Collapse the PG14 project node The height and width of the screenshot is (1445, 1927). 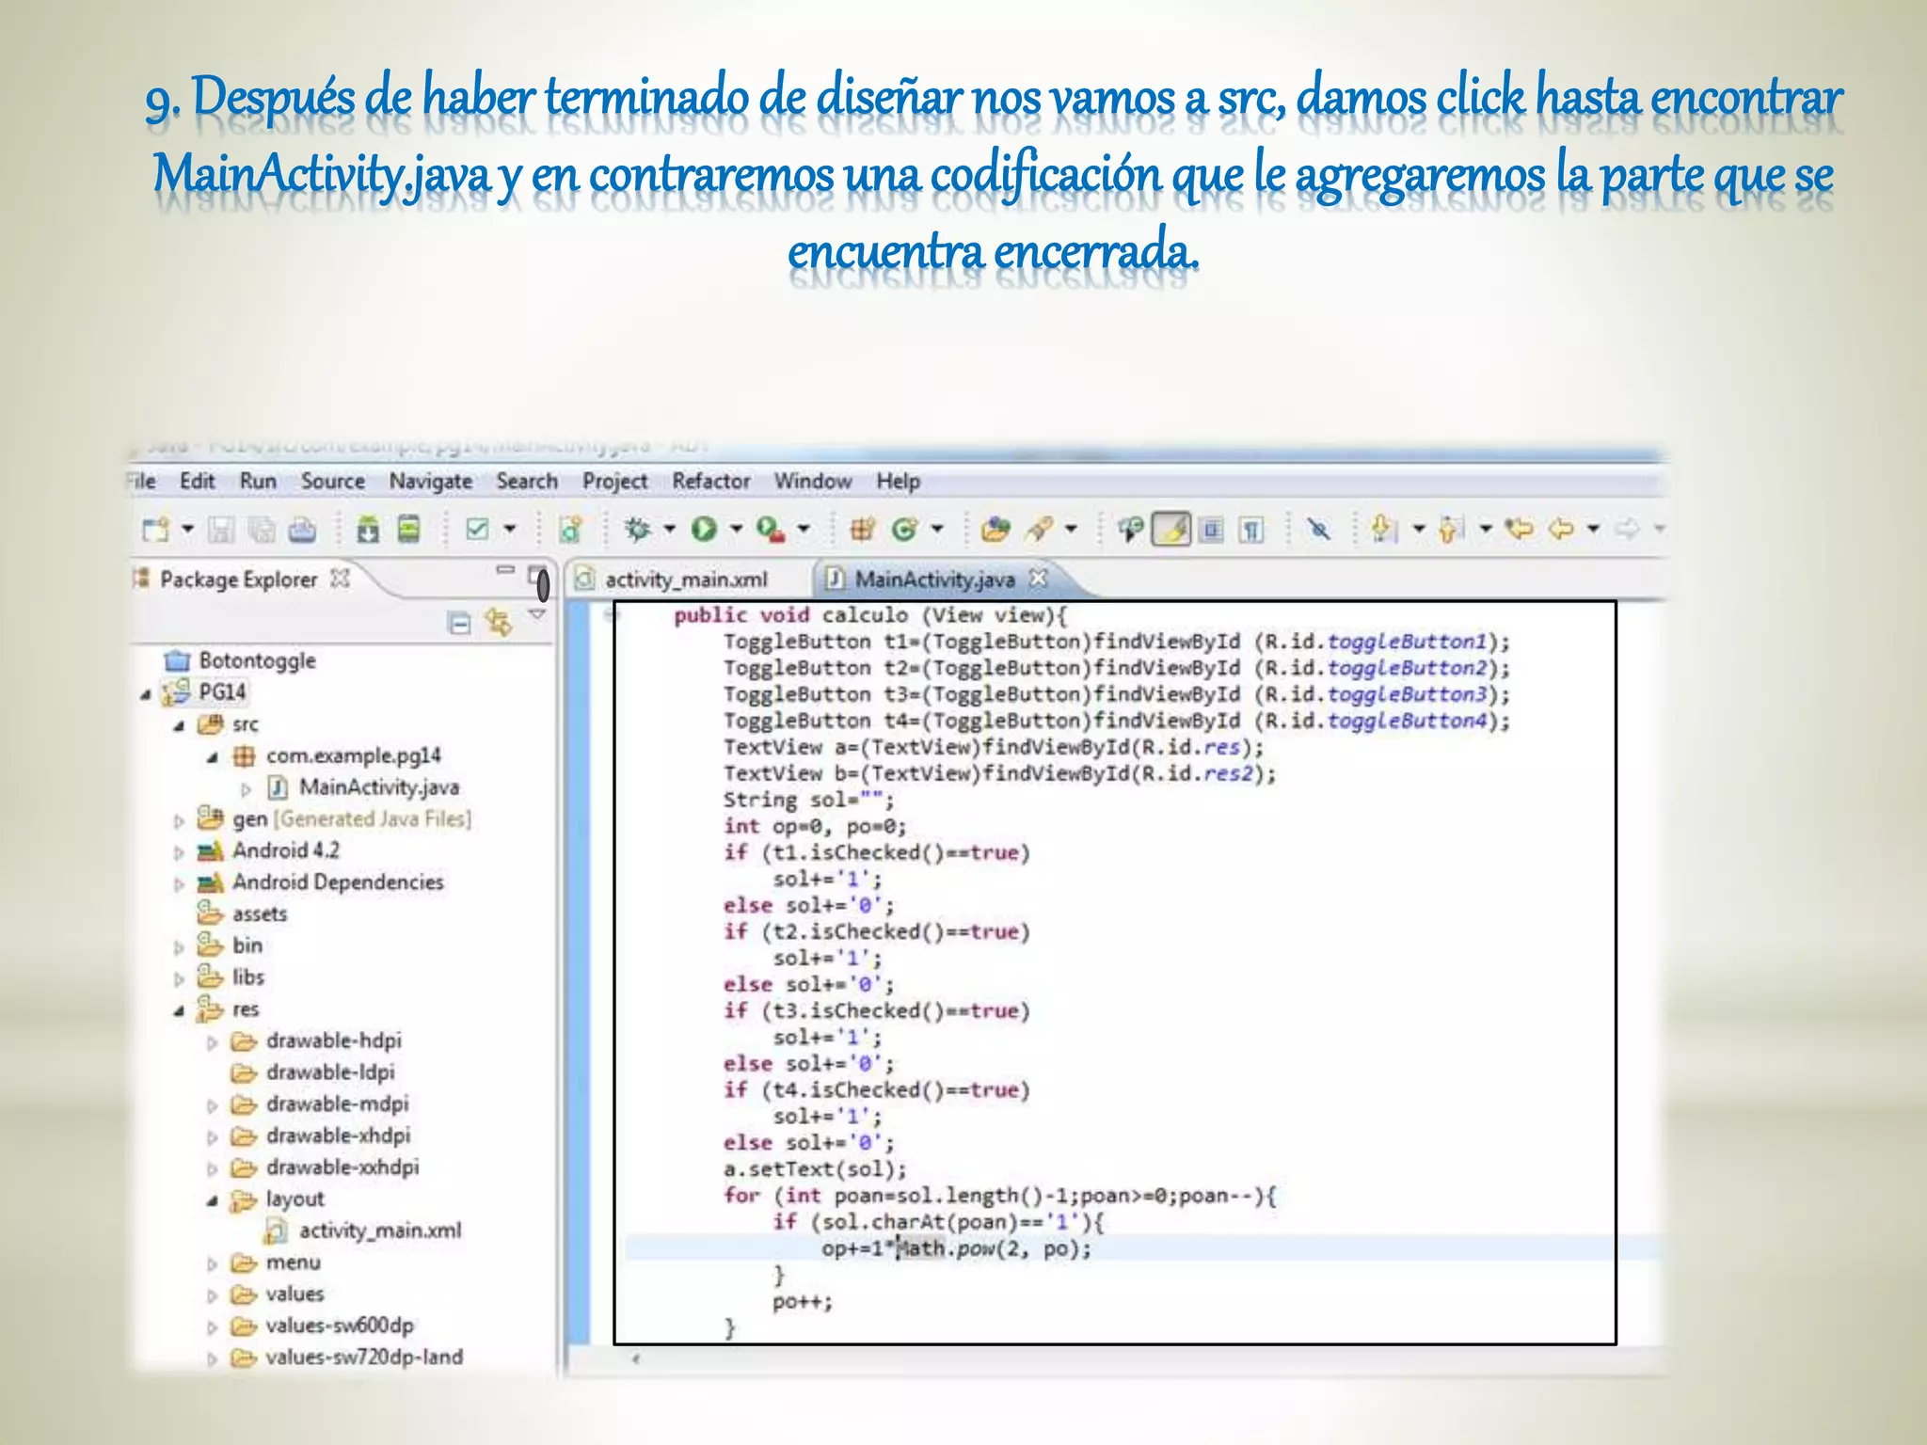[x=145, y=694]
